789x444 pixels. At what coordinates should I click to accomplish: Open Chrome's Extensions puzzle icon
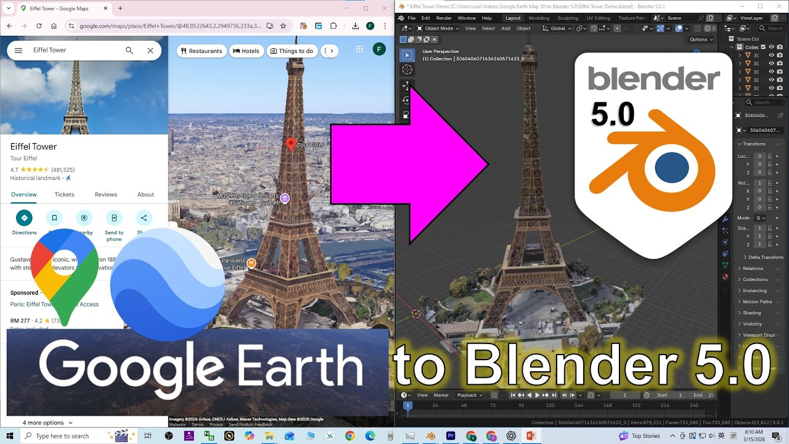pos(333,26)
